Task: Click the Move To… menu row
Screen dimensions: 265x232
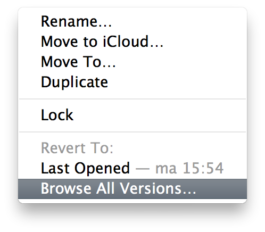Action: tap(132, 62)
